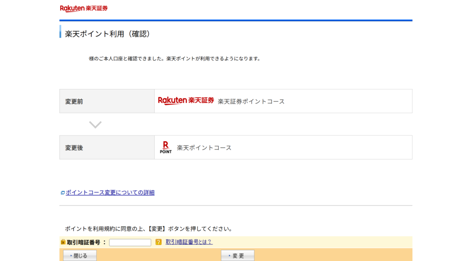Image resolution: width=463 pixels, height=261 pixels.
Task: Select the 楽天ポイントコース text
Action: pos(204,148)
